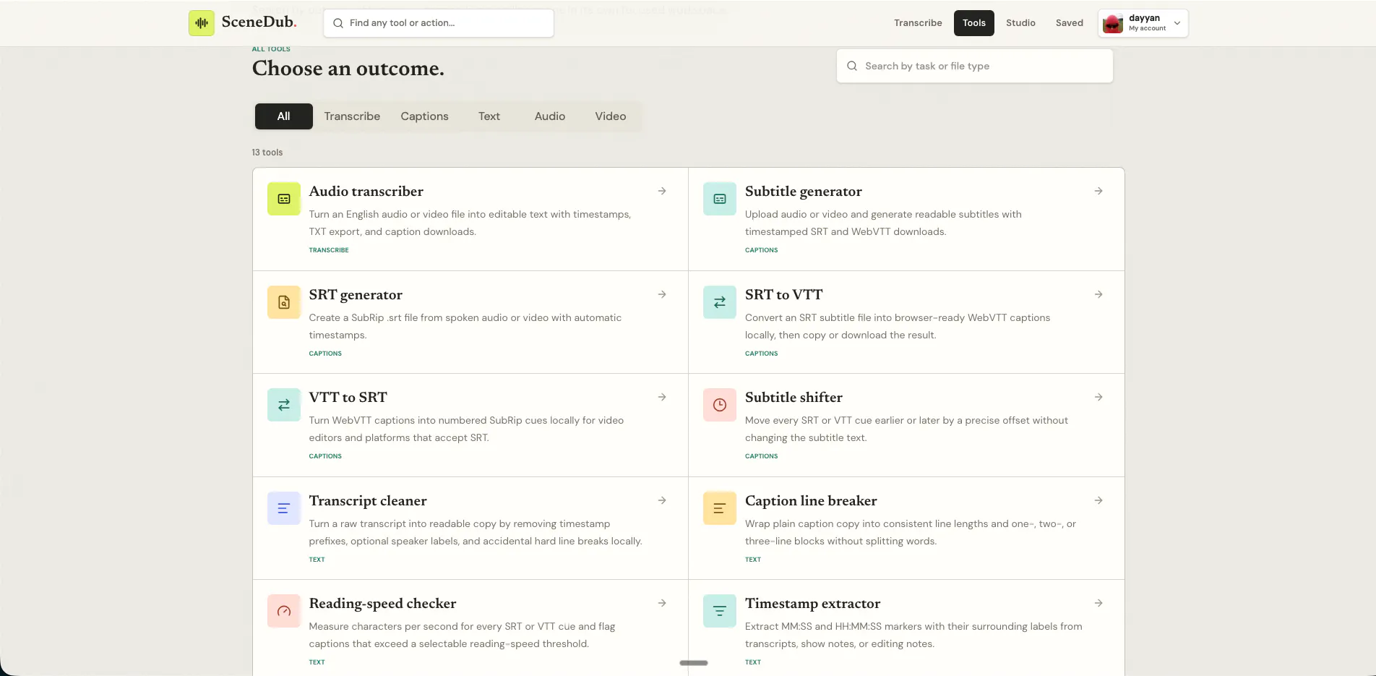Open the SRT generator title link
The height and width of the screenshot is (676, 1376).
[x=356, y=295]
